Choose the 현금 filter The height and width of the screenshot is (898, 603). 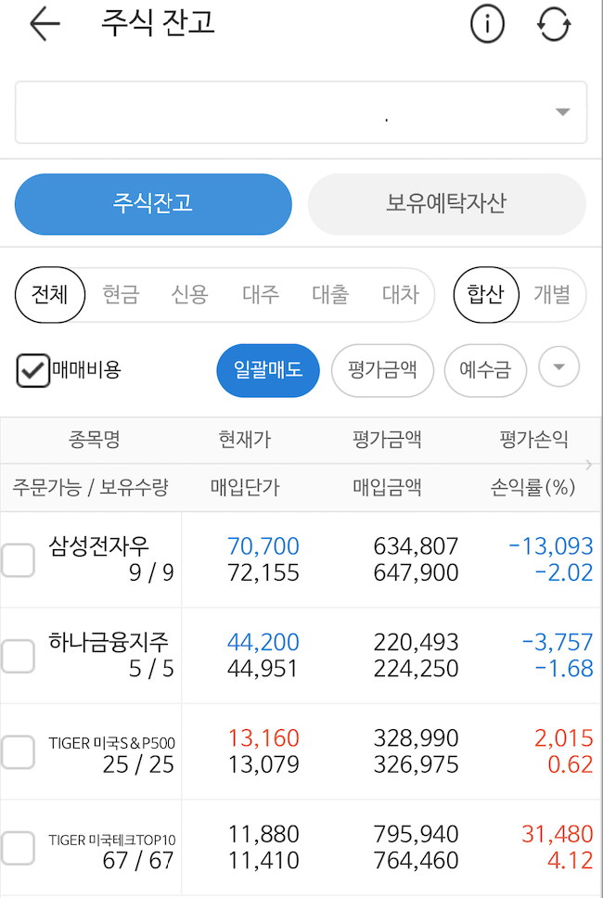(x=121, y=295)
